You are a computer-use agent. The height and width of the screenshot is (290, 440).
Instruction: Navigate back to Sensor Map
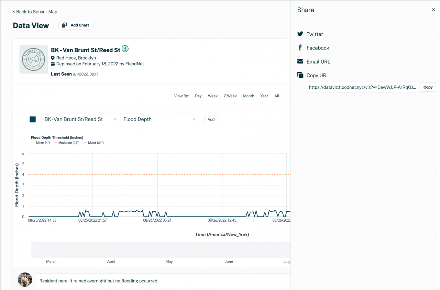[35, 11]
